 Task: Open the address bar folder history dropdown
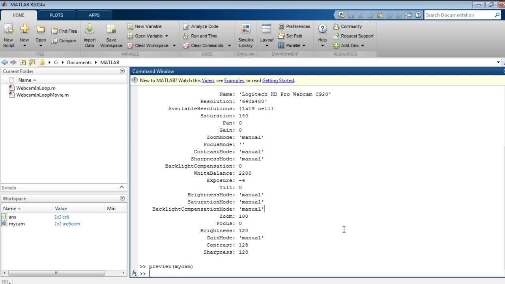[498, 62]
